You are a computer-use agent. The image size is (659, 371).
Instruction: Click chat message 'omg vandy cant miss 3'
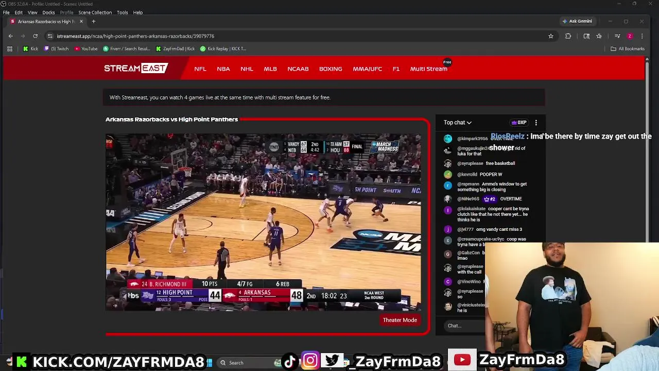pos(499,229)
